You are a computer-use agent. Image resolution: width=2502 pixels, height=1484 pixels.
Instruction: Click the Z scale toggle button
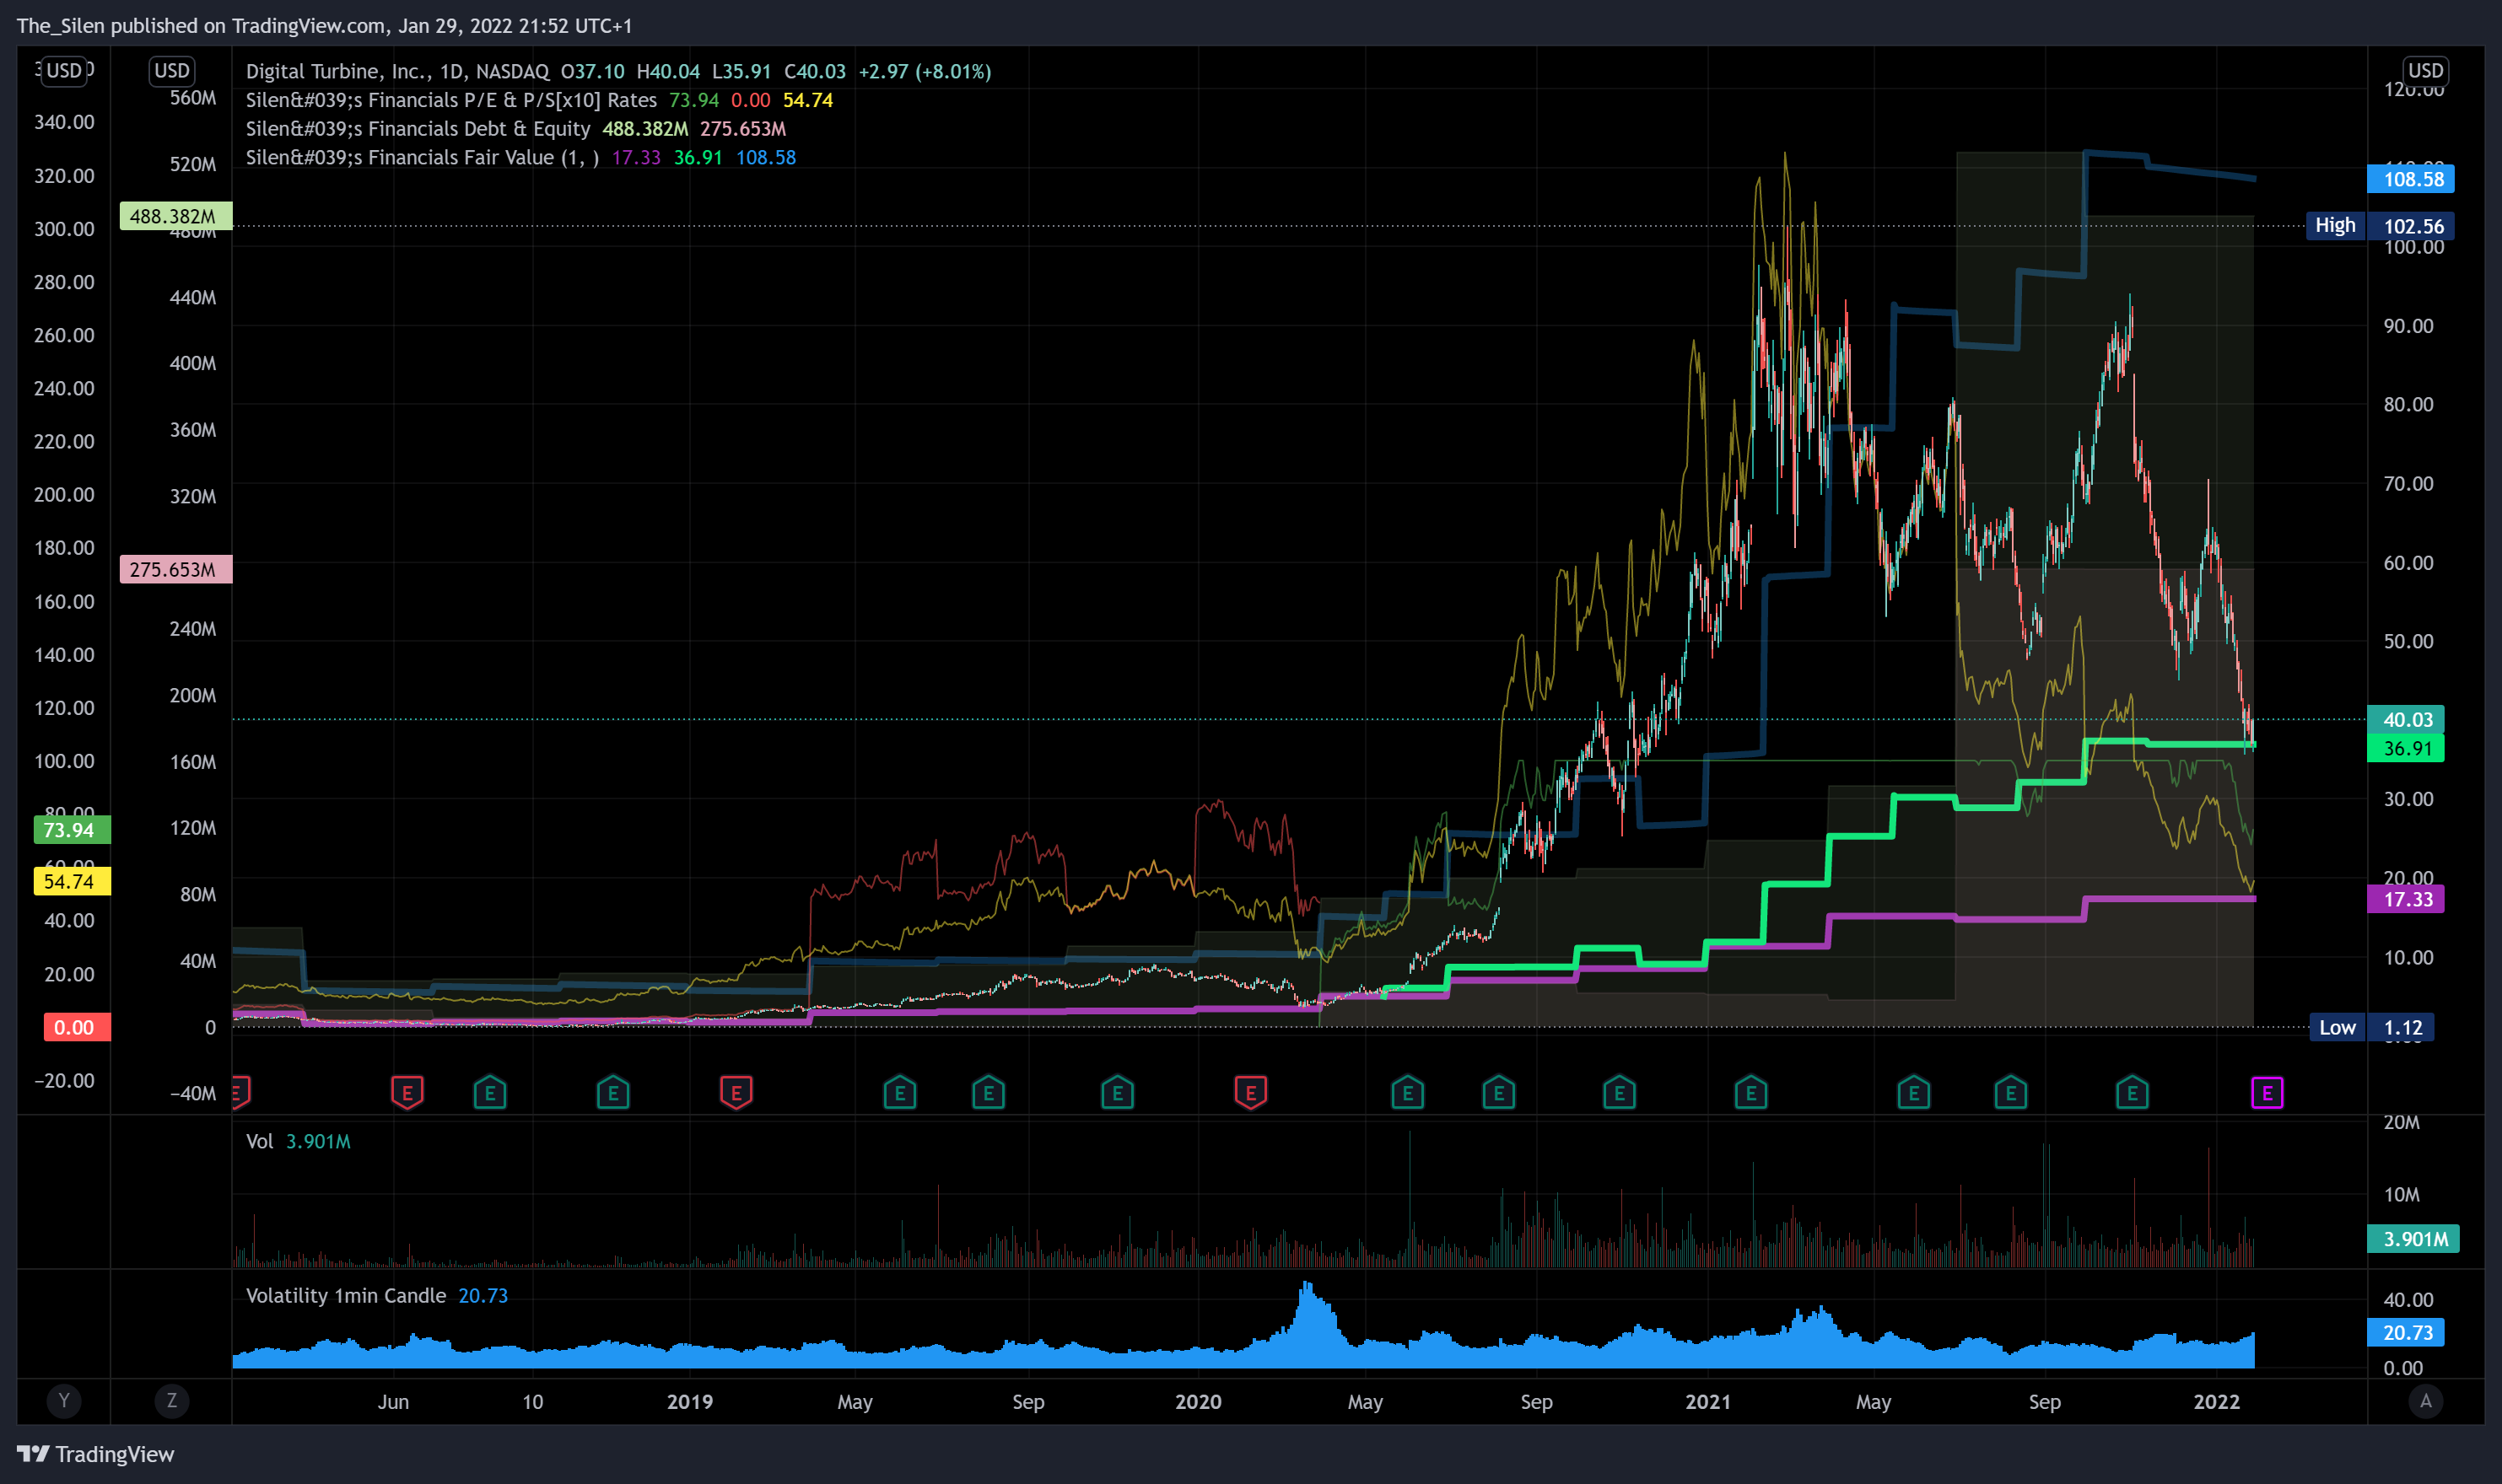click(172, 1400)
